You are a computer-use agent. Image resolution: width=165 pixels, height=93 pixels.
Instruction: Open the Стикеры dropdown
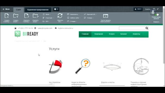pyautogui.click(x=89, y=18)
